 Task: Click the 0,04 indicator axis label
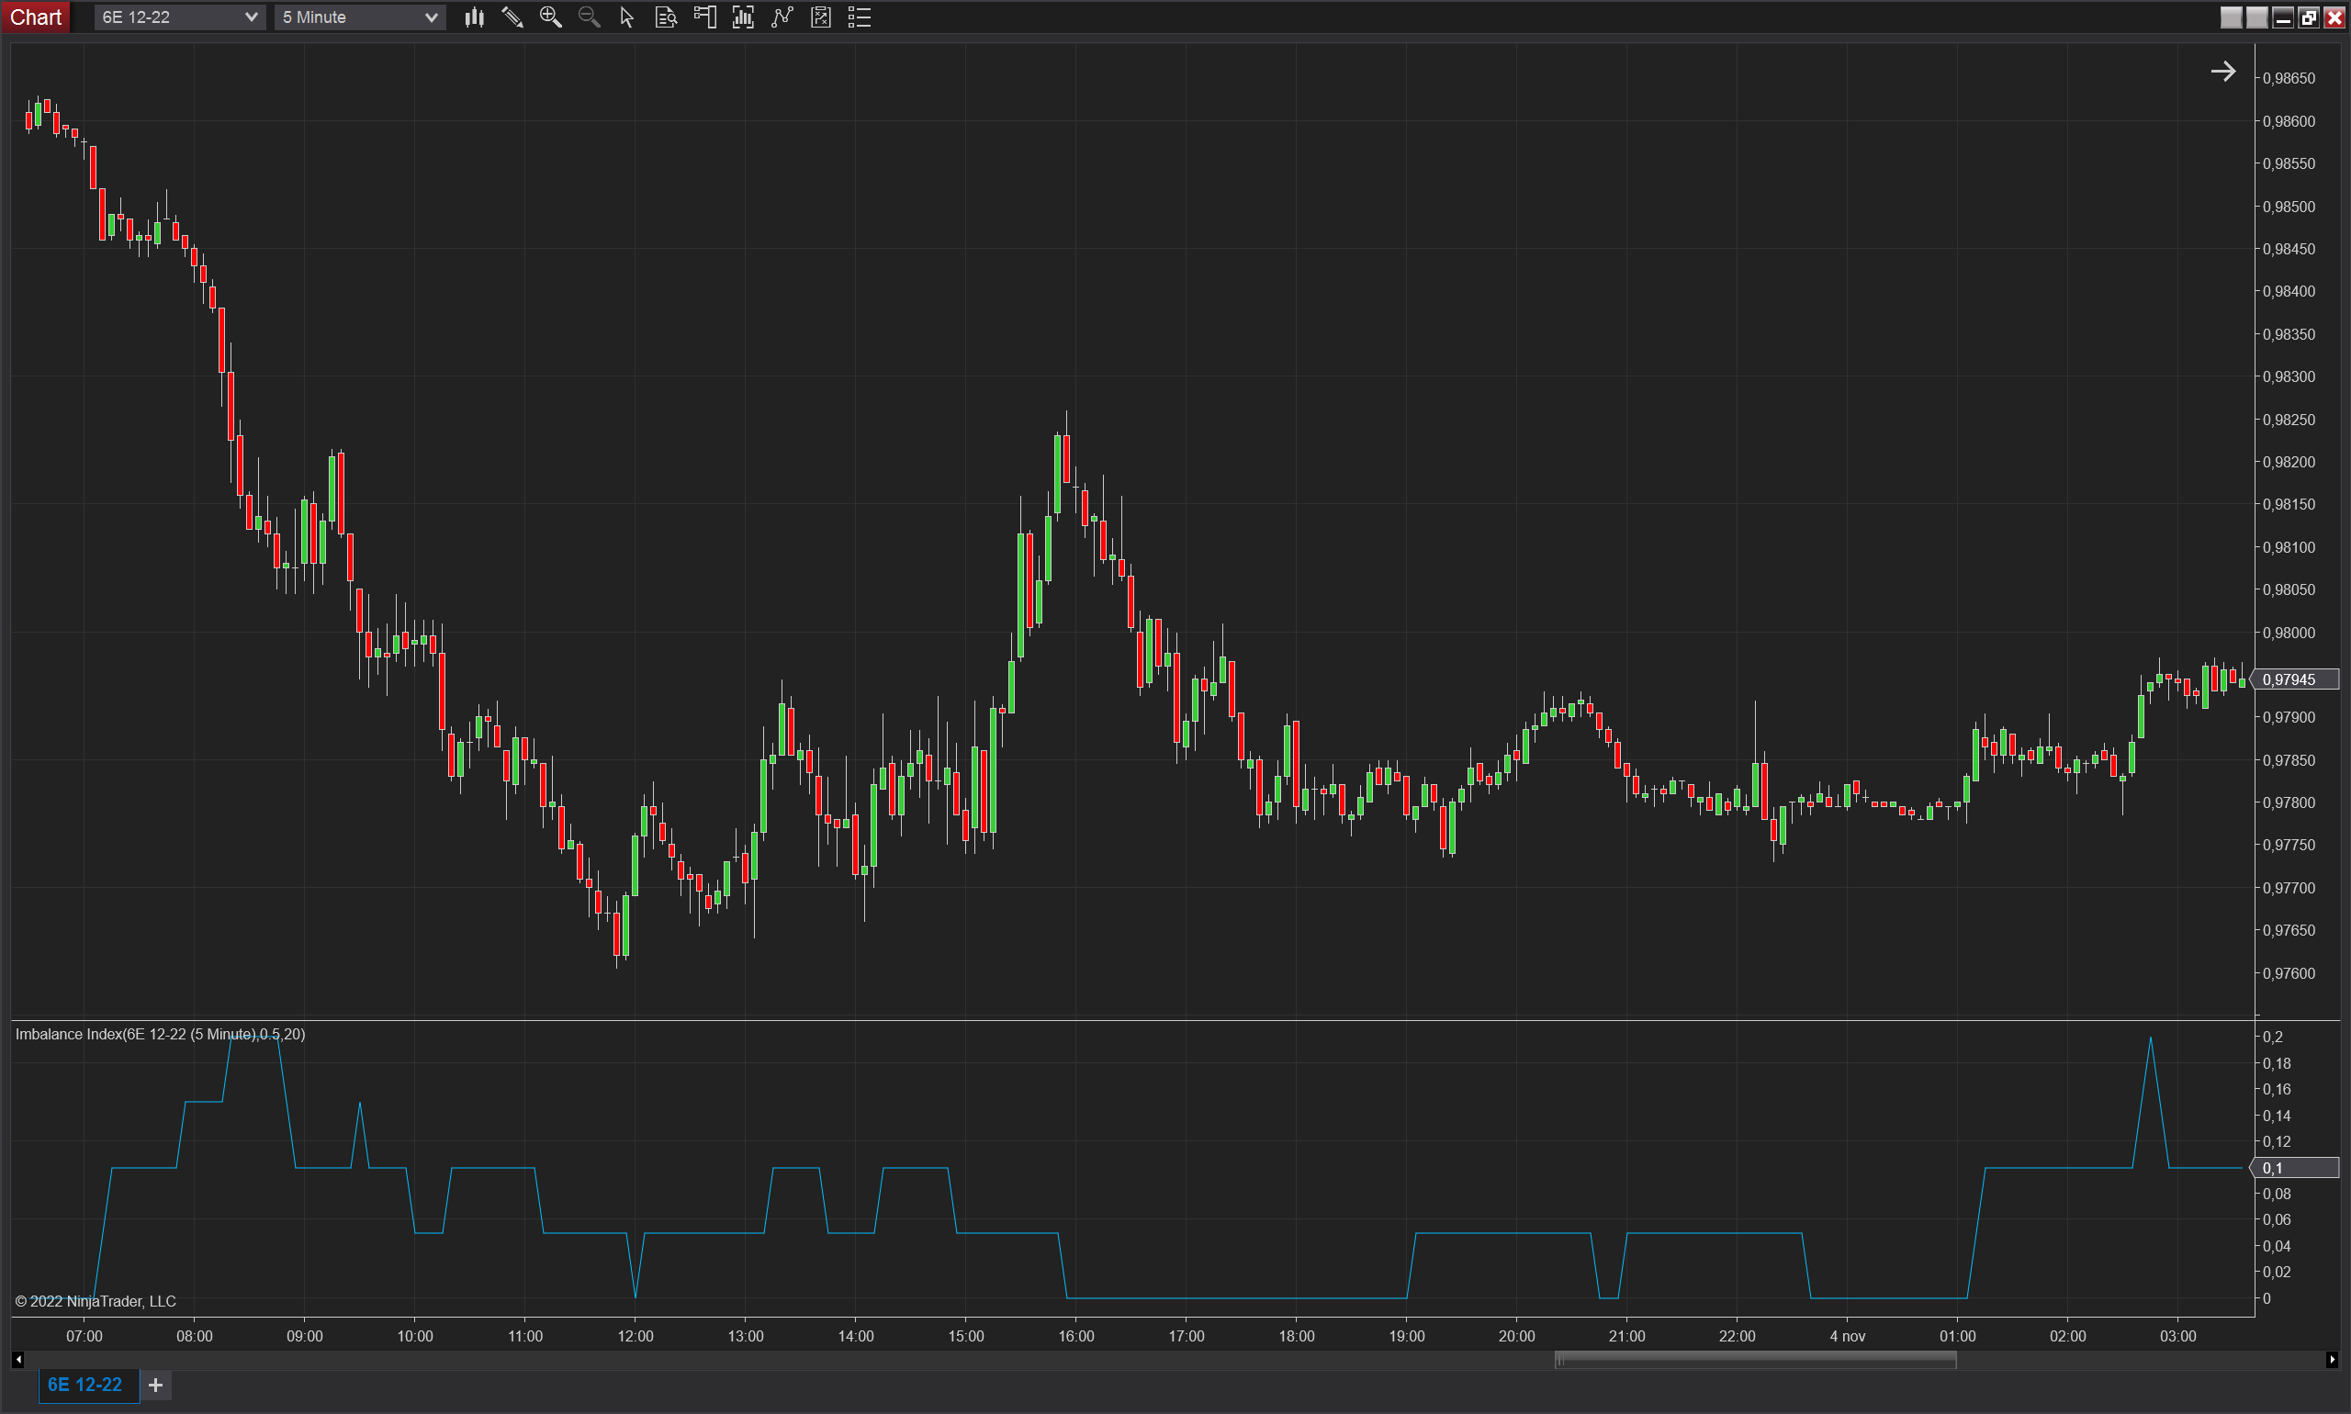pyautogui.click(x=2278, y=1245)
